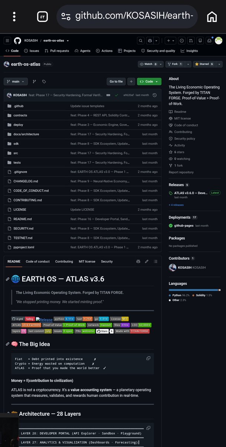
Task: Open the issues icon in the header
Action: tap(182, 41)
